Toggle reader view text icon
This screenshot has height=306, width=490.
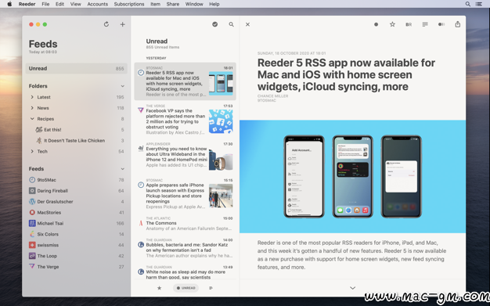point(425,24)
